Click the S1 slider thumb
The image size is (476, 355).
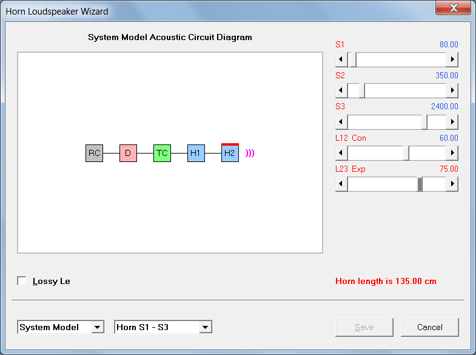point(354,59)
